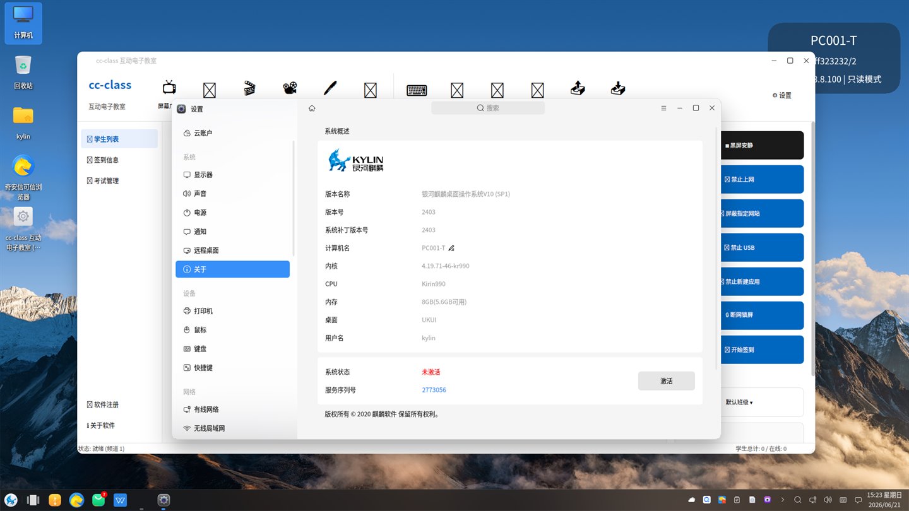Image resolution: width=909 pixels, height=511 pixels.
Task: Open 软件注册 in cc-class sidebar
Action: tap(119, 404)
